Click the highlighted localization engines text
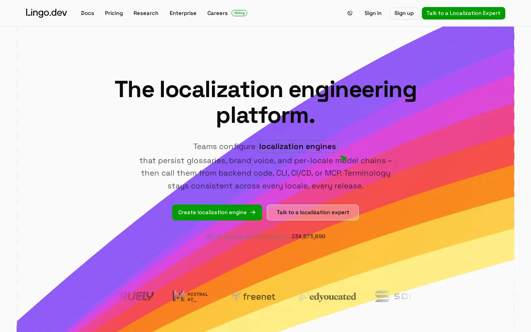The image size is (531, 332). 298,146
